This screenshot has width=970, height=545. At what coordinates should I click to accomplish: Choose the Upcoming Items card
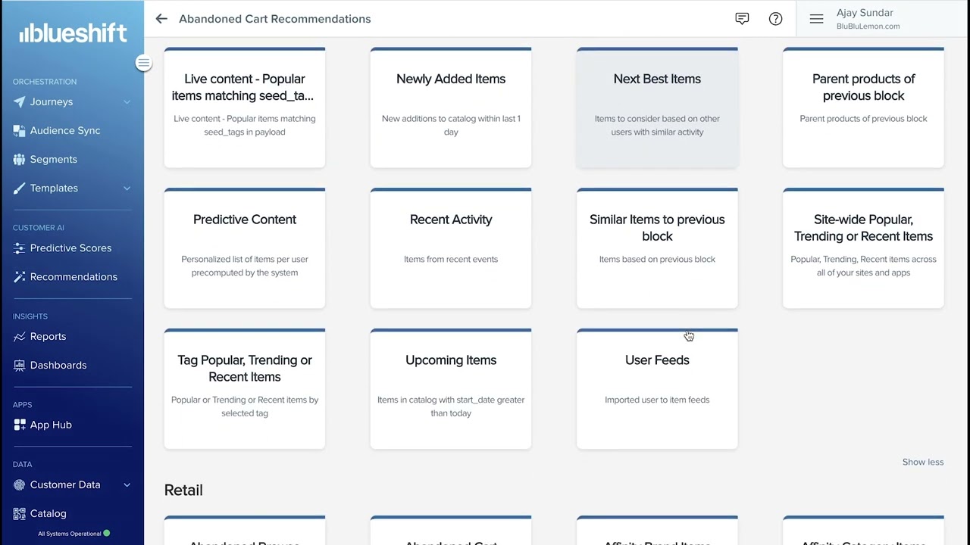451,389
